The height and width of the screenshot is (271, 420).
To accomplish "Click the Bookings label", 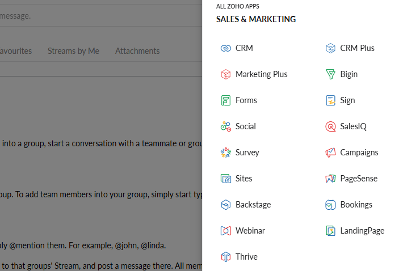I will coord(356,205).
